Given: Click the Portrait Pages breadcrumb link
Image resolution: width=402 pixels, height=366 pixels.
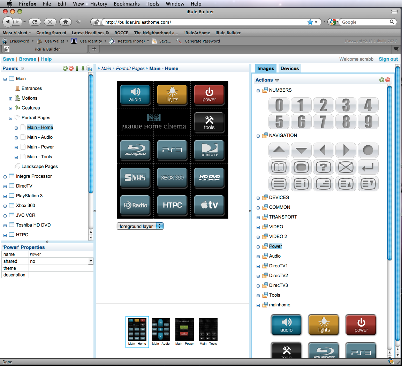Looking at the screenshot, I should click(130, 68).
